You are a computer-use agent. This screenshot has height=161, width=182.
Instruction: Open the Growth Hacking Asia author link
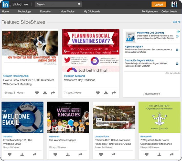[16, 76]
